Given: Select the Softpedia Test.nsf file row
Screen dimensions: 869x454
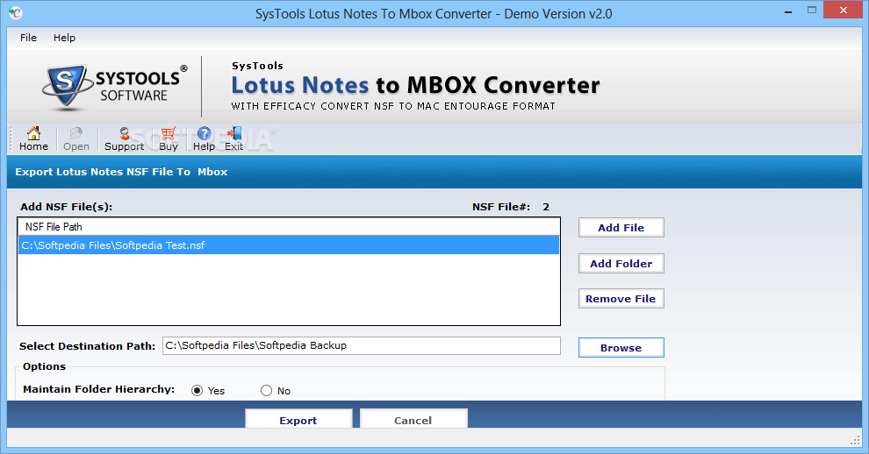Looking at the screenshot, I should 288,245.
